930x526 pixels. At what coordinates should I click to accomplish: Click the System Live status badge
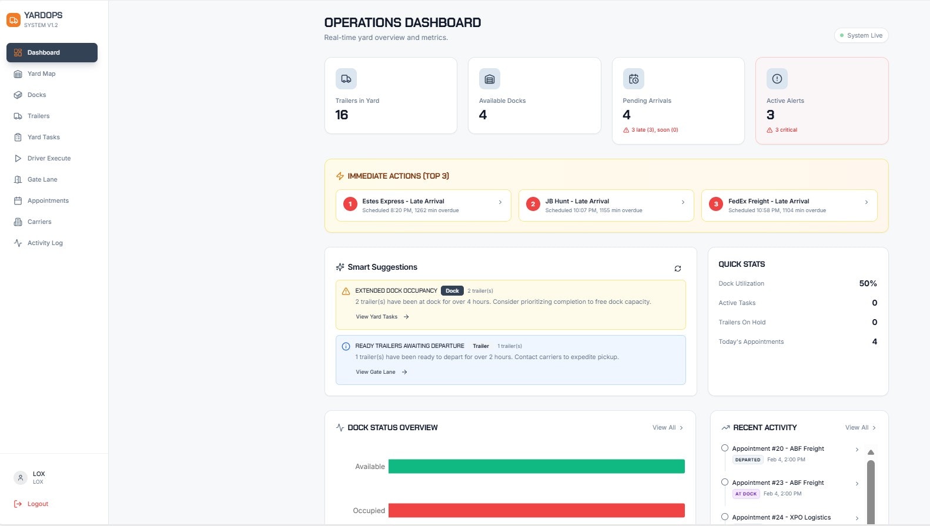pyautogui.click(x=861, y=35)
